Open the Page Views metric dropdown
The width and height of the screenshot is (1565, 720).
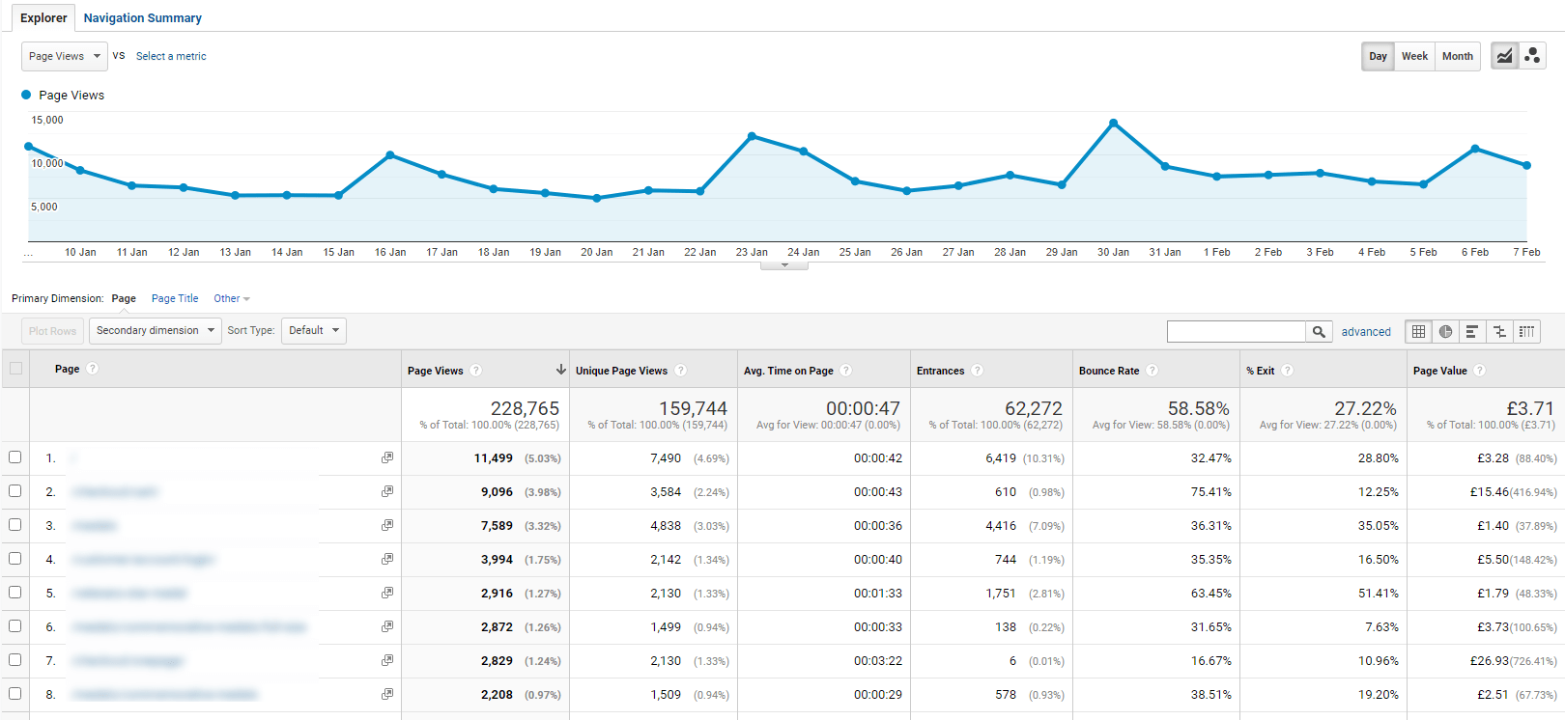64,56
